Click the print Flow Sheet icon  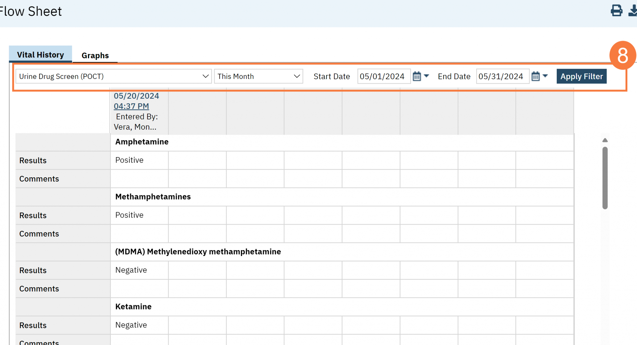(x=616, y=11)
